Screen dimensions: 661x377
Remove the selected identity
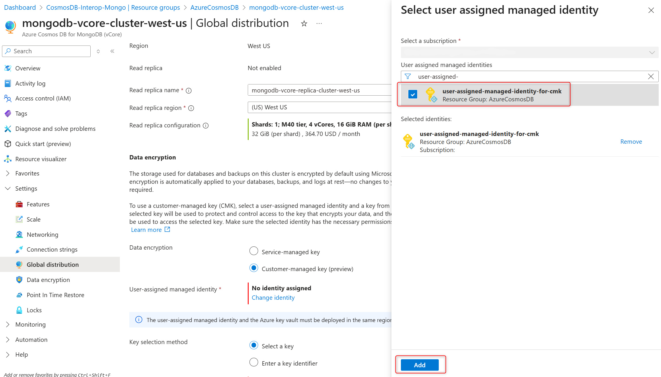631,142
